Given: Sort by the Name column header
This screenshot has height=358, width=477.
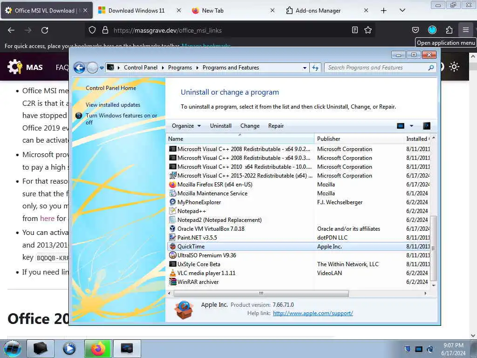Looking at the screenshot, I should (240, 139).
